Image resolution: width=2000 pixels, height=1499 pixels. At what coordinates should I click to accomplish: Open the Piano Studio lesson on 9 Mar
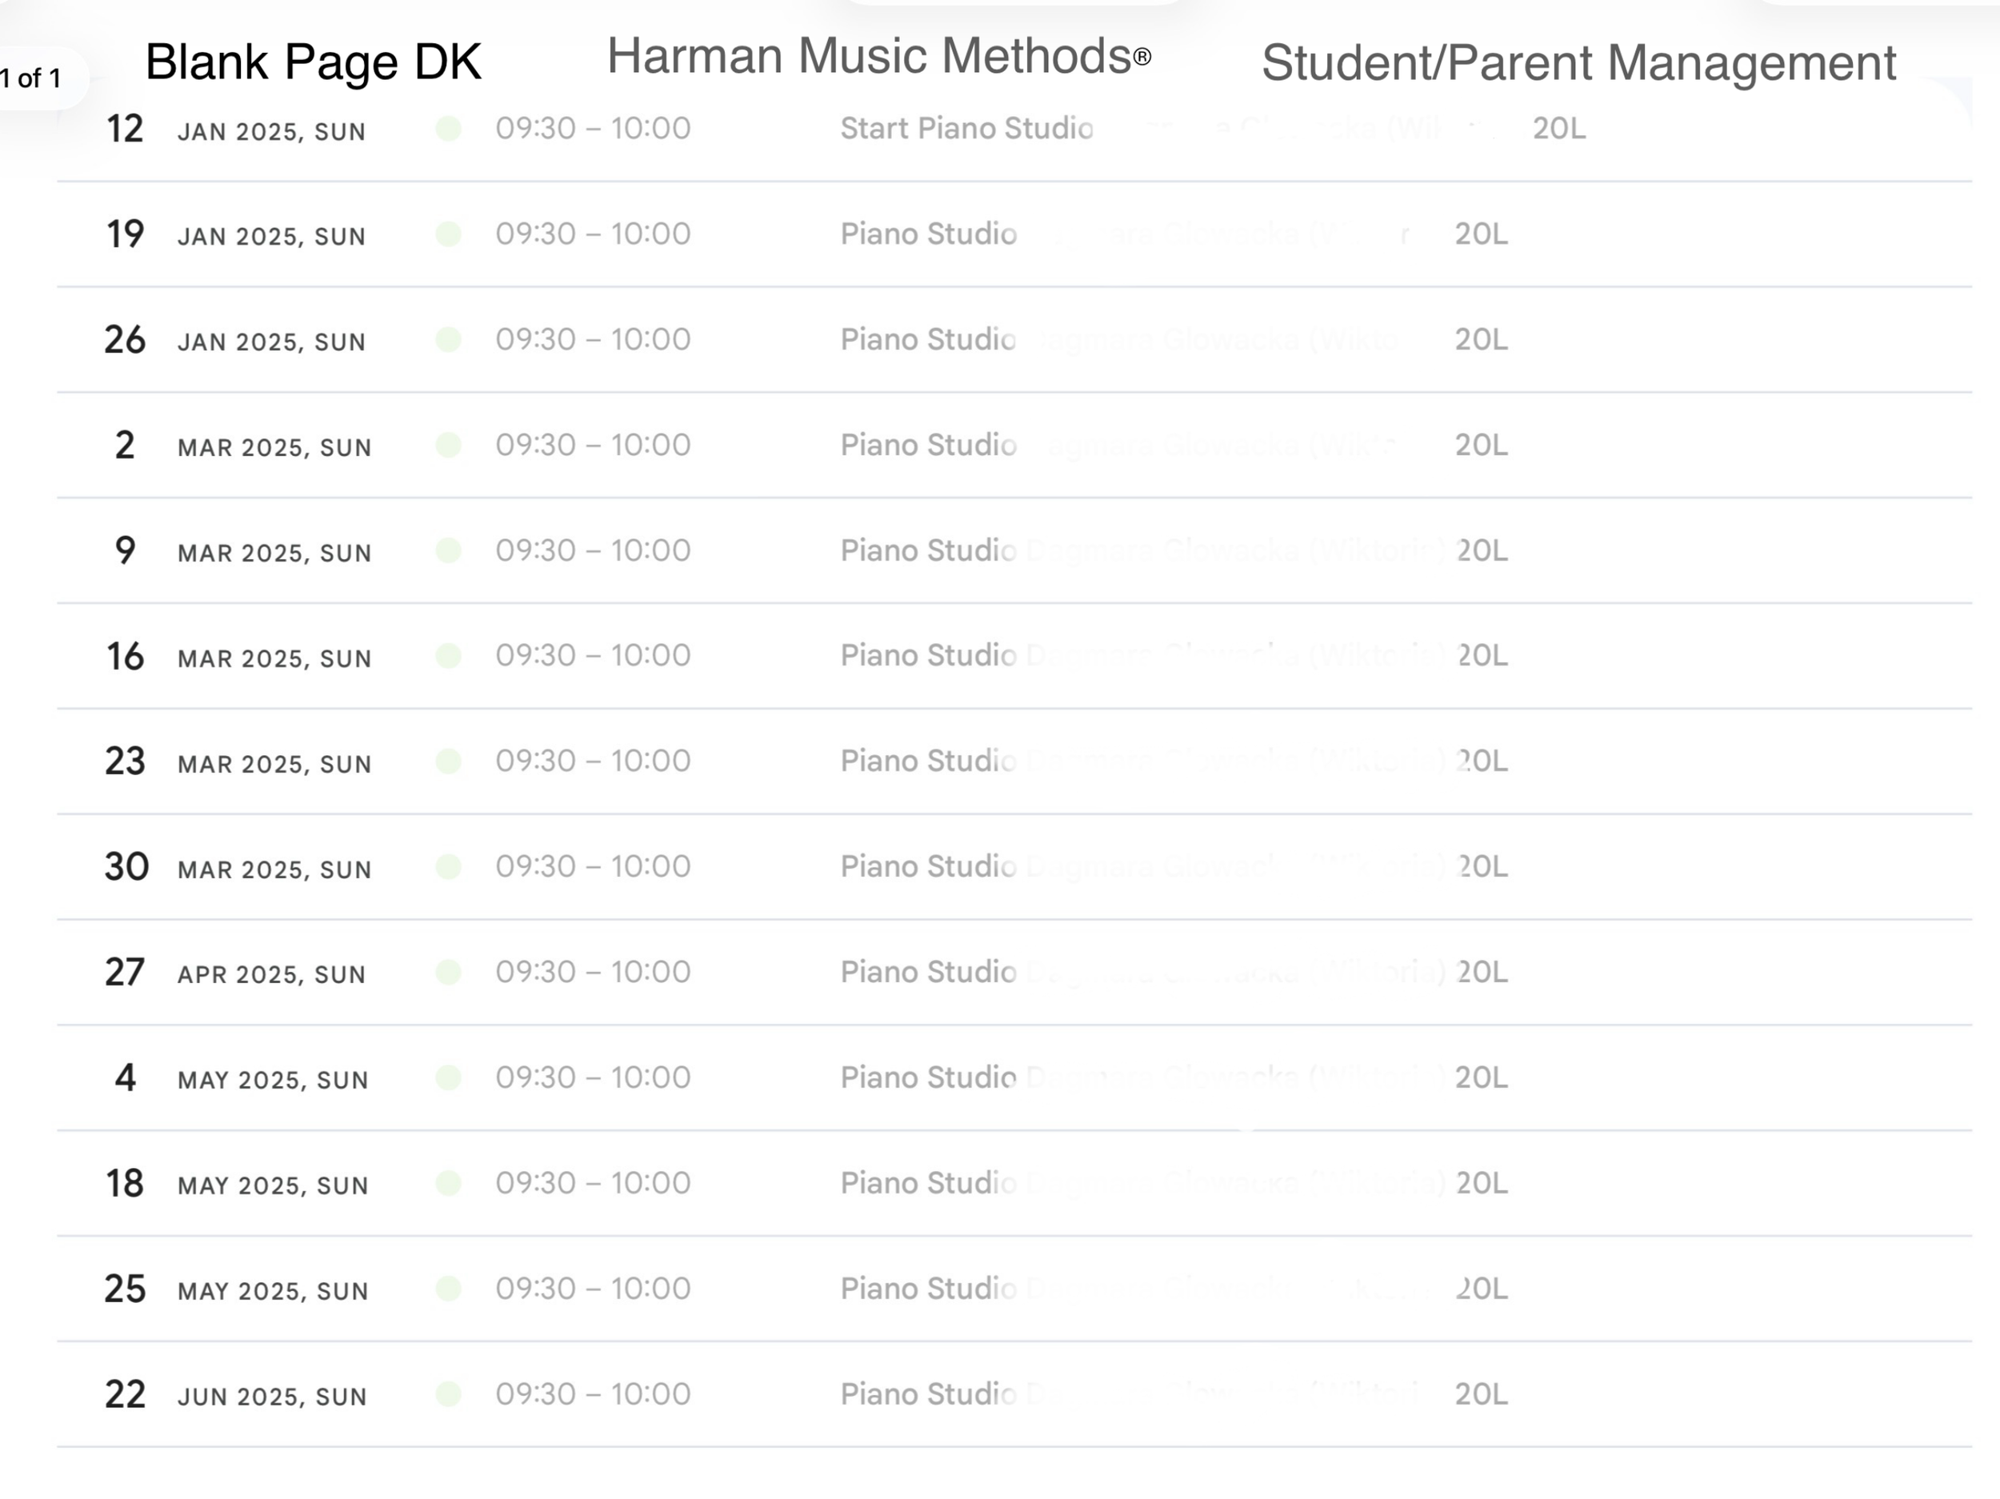pyautogui.click(x=929, y=550)
